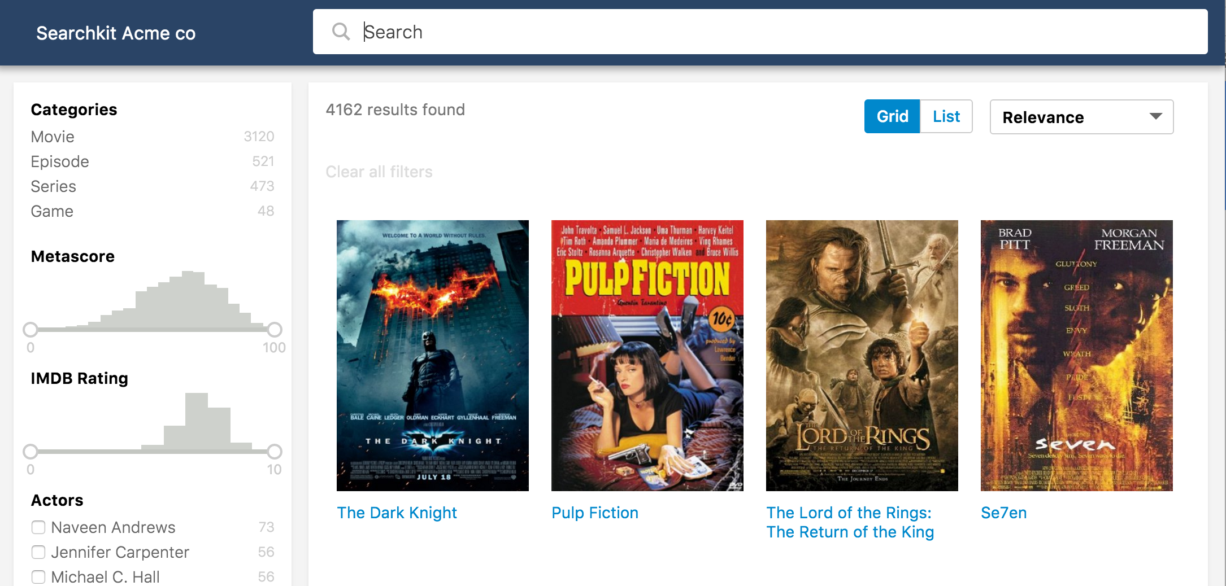Screen dimensions: 1226x586
Task: Click The Dark Knight title link
Action: [397, 513]
